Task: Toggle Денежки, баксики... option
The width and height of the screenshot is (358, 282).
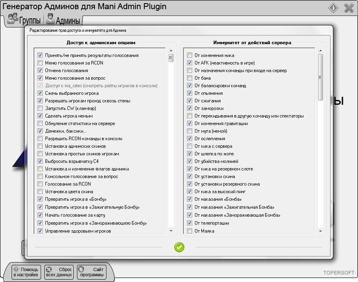Action: [x=40, y=131]
